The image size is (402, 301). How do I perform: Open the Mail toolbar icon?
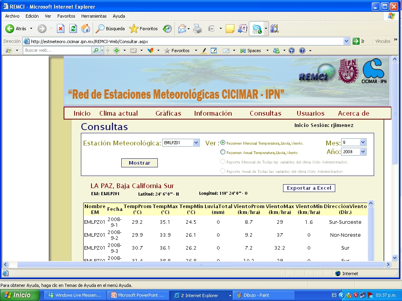182,29
